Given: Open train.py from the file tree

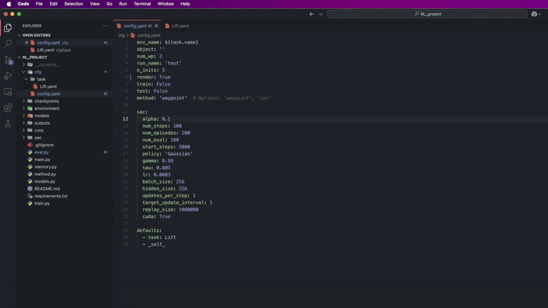Looking at the screenshot, I should (42, 203).
